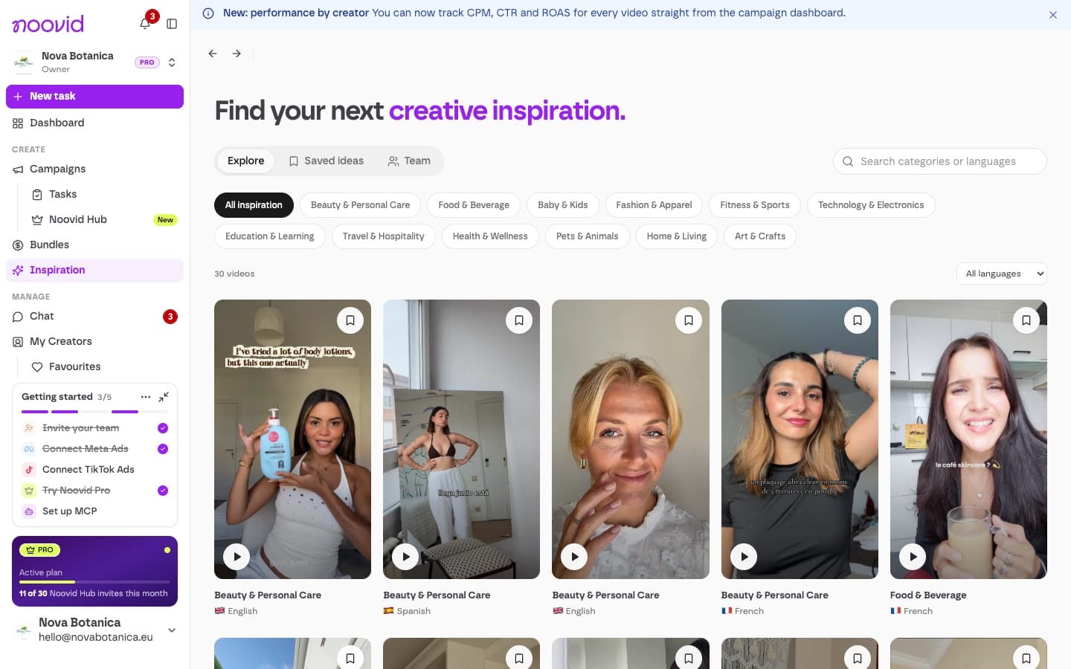This screenshot has height=669, width=1071.
Task: Focus the search categories or languages field
Action: coord(940,161)
